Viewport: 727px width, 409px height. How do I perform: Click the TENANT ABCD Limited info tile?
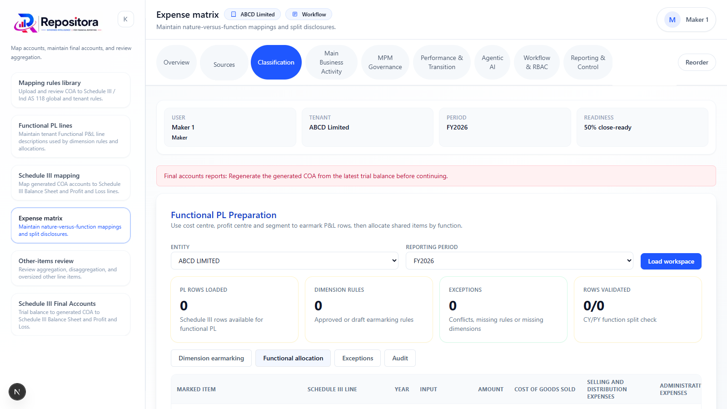click(368, 127)
